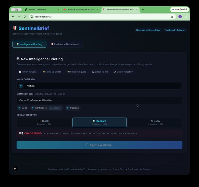Open the Intelligence Briefing tab

(x=29, y=44)
